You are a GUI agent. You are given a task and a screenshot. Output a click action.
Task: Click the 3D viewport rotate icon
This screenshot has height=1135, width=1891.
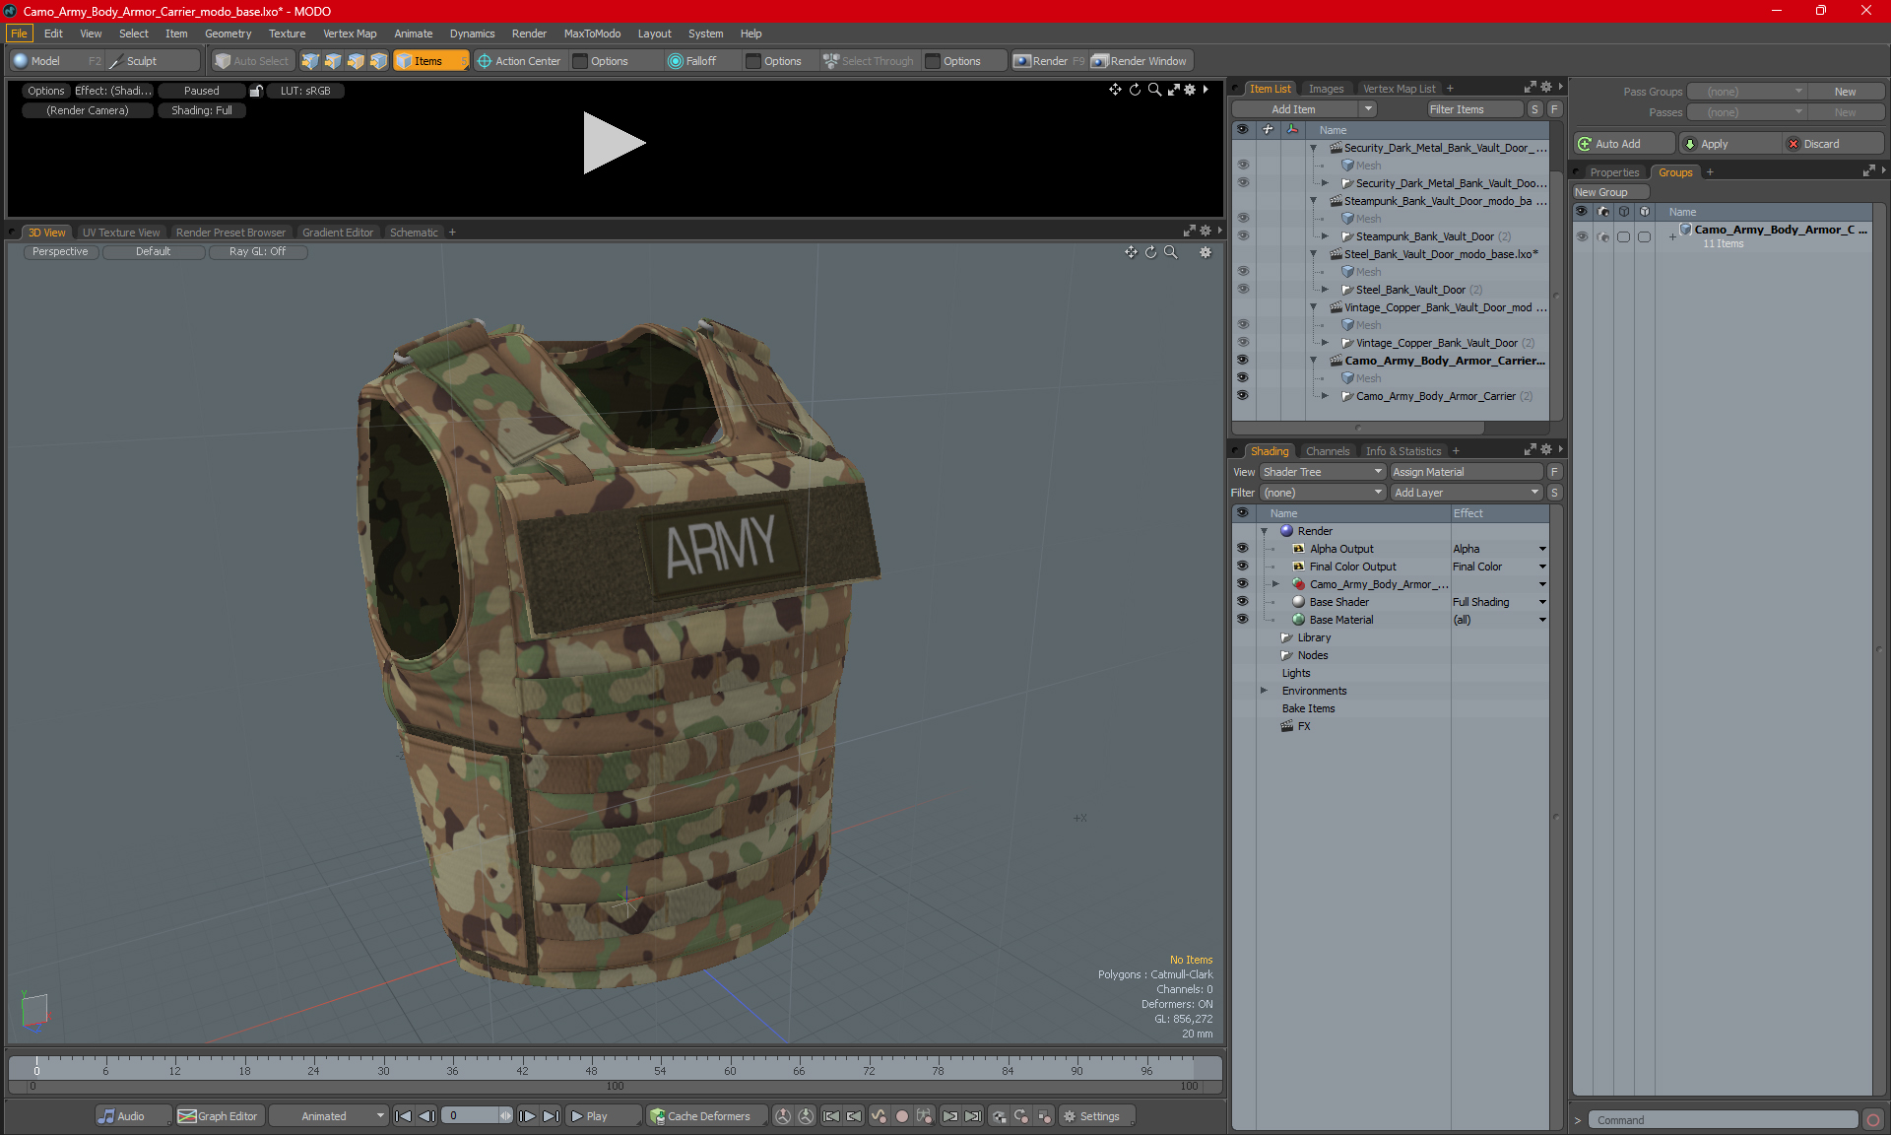[x=1150, y=252]
